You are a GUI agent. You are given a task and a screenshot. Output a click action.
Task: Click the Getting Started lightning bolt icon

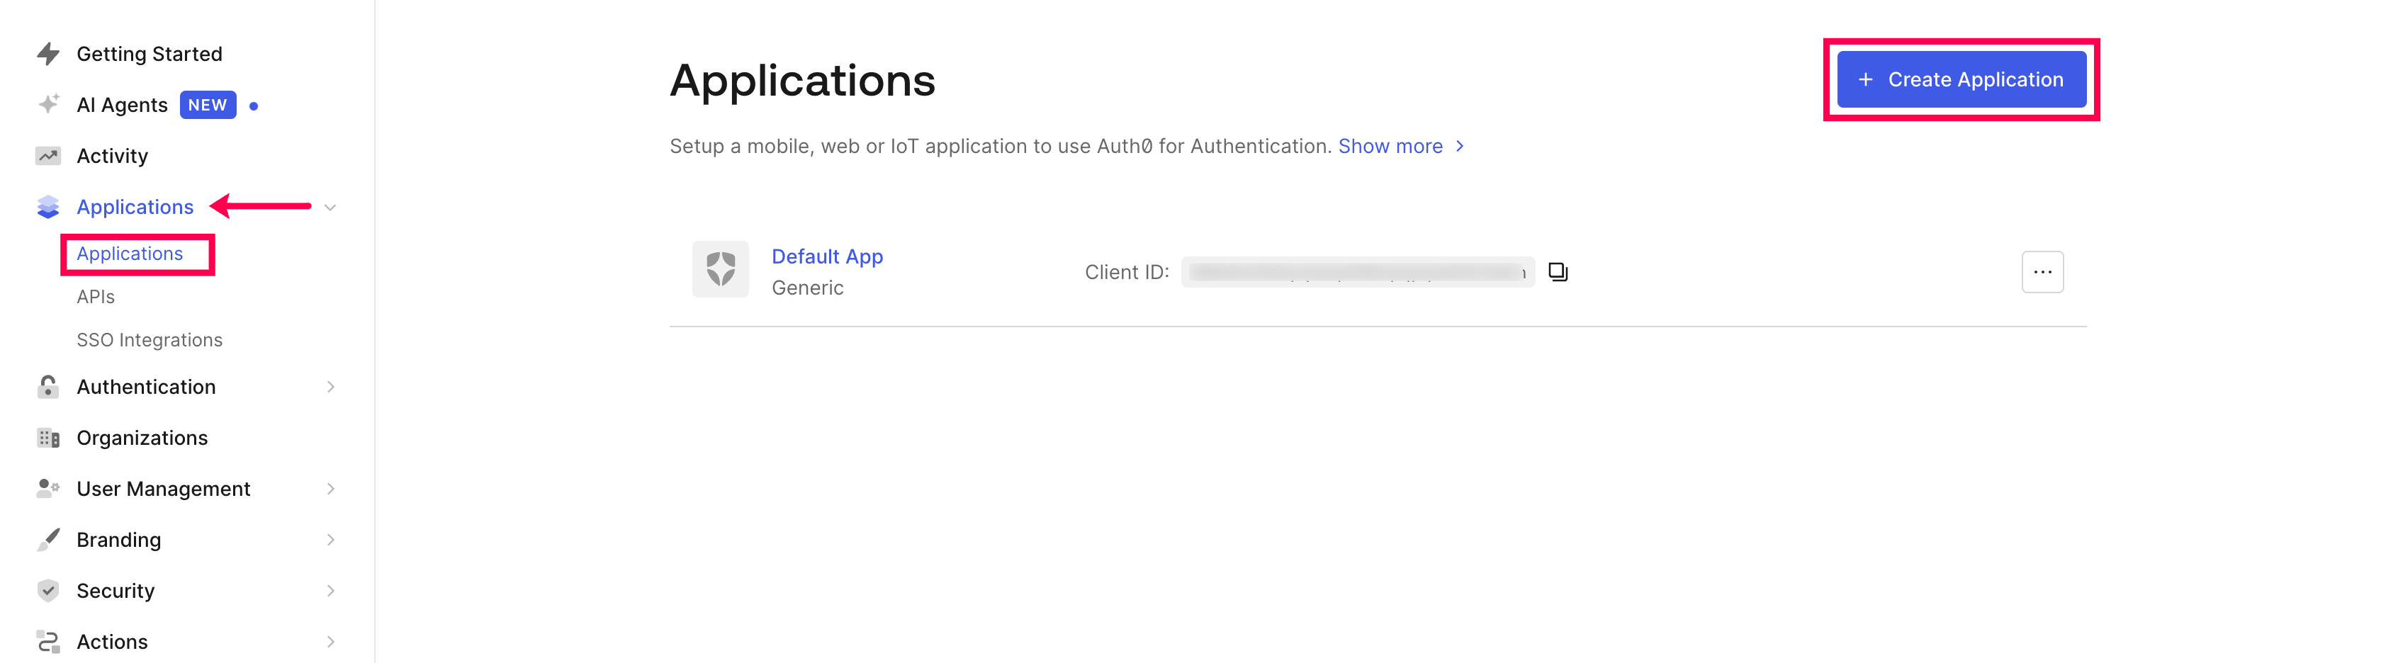coord(48,54)
